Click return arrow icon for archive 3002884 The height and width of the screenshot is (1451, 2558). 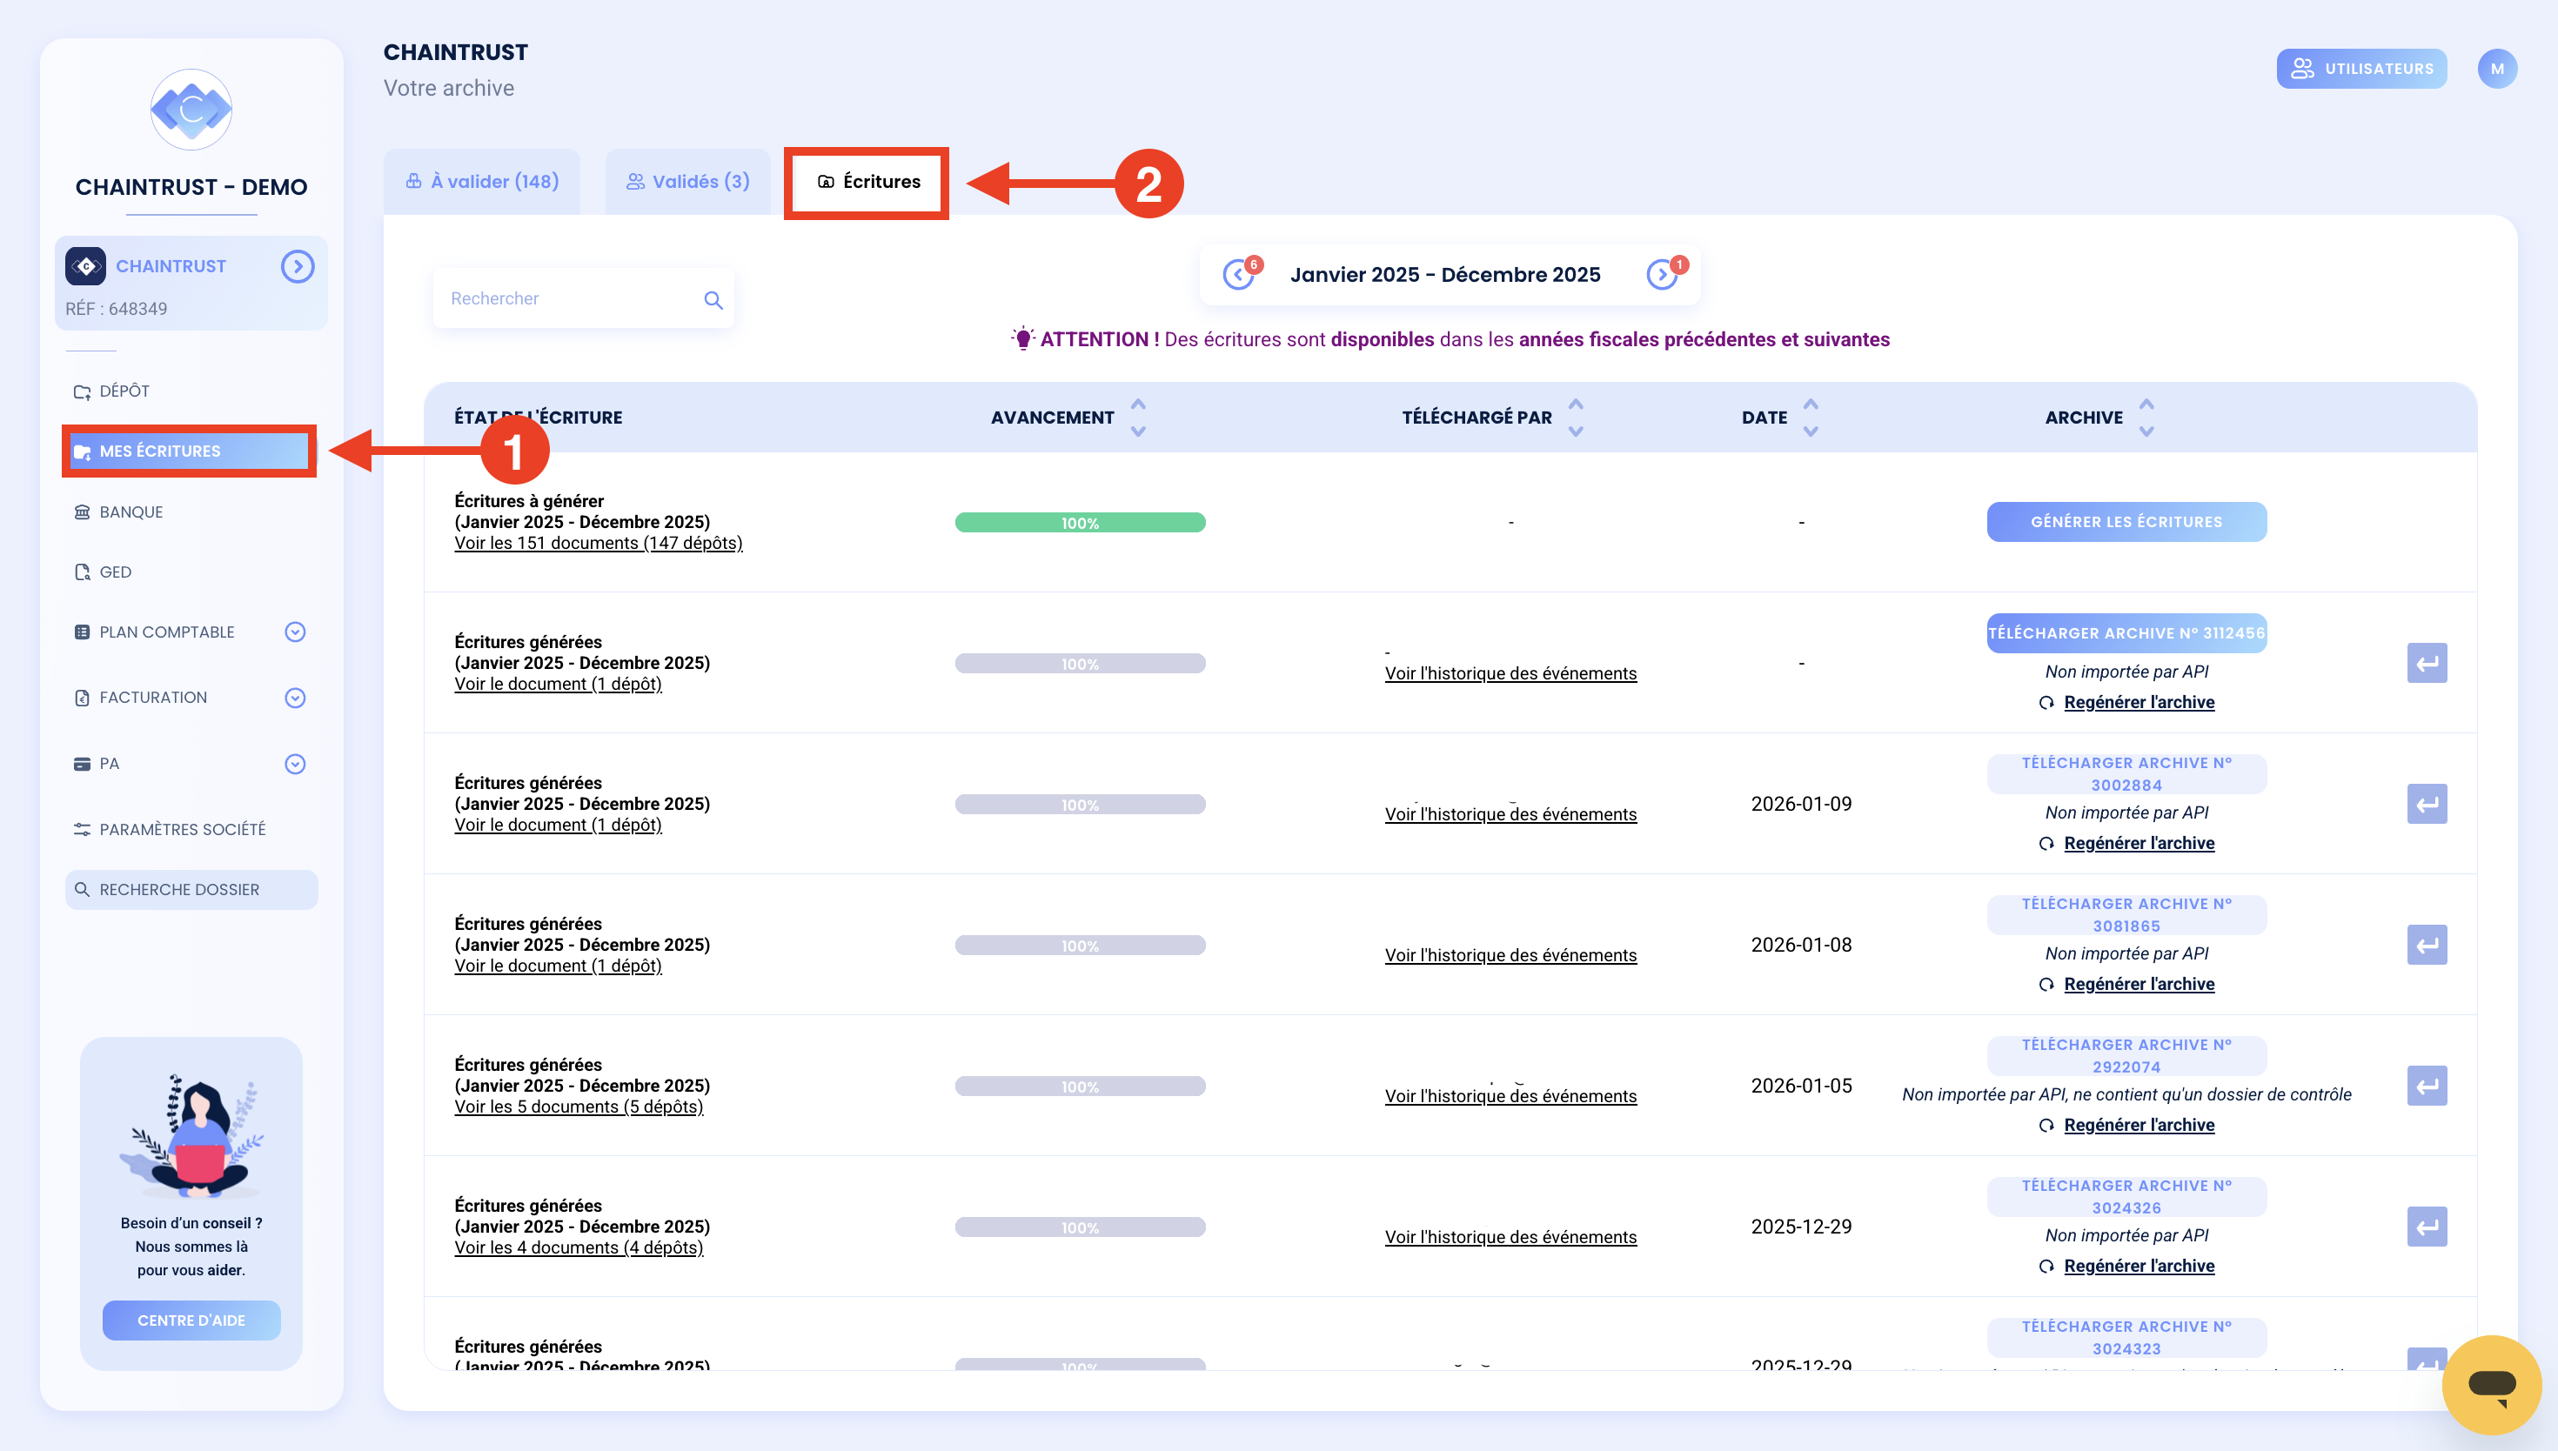tap(2427, 805)
